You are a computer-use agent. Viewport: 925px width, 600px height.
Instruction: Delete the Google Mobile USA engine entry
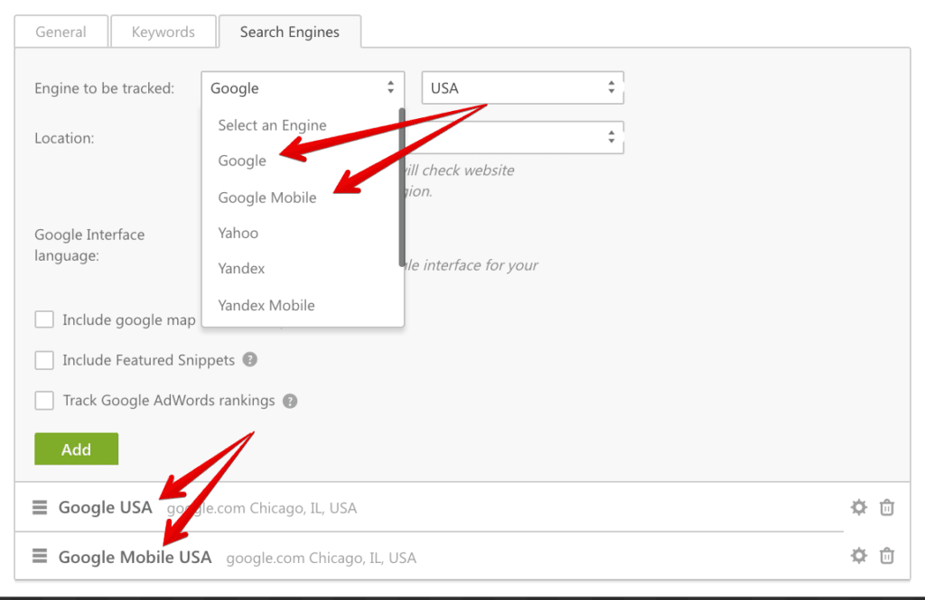coord(887,556)
